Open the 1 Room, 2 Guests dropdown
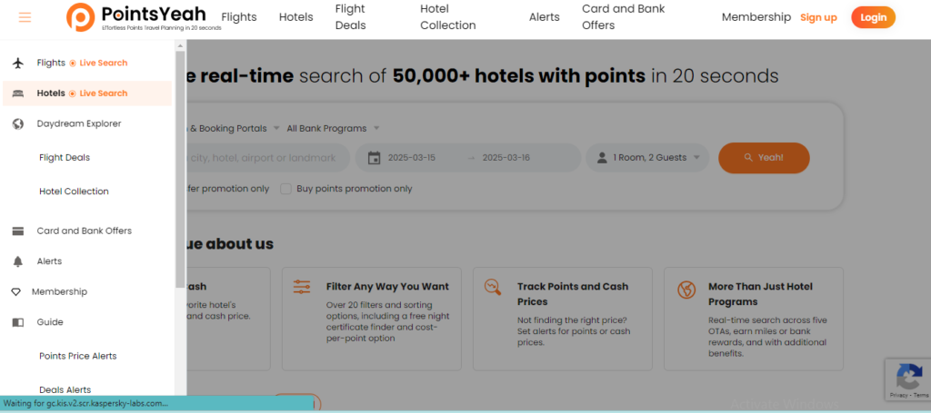The image size is (931, 413). tap(647, 158)
